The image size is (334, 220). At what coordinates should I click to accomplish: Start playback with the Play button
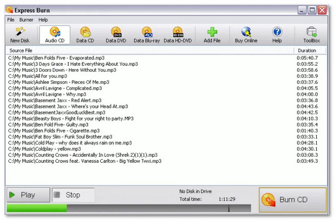28,194
